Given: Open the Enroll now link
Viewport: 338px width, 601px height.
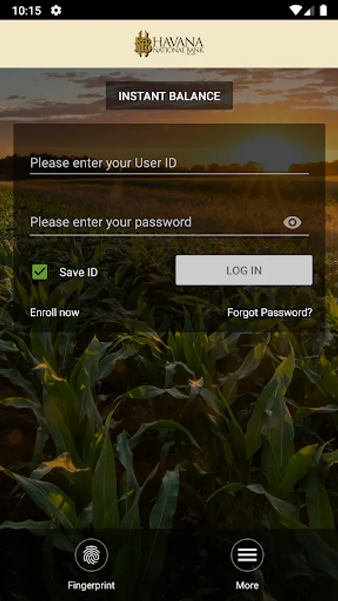Looking at the screenshot, I should (55, 313).
